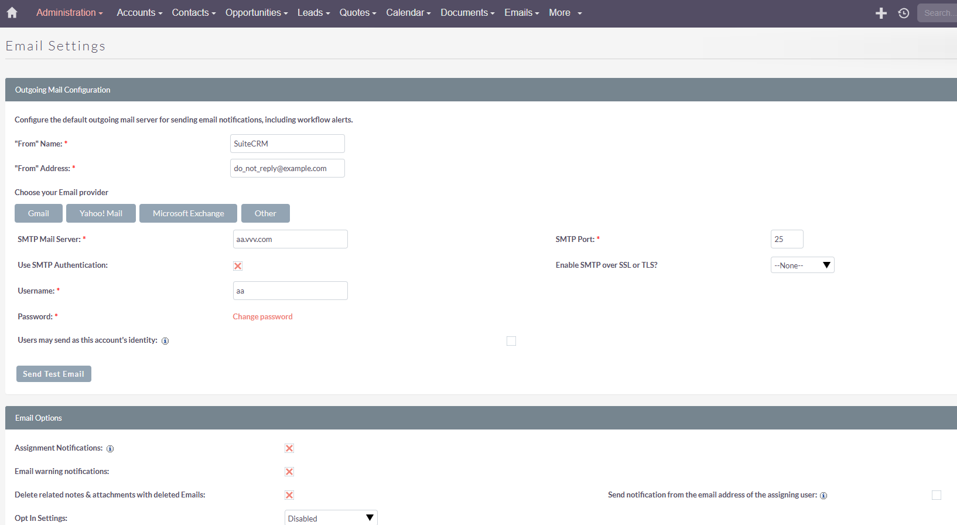Select Gmail as the email provider
Image resolution: width=957 pixels, height=525 pixels.
pyautogui.click(x=39, y=213)
